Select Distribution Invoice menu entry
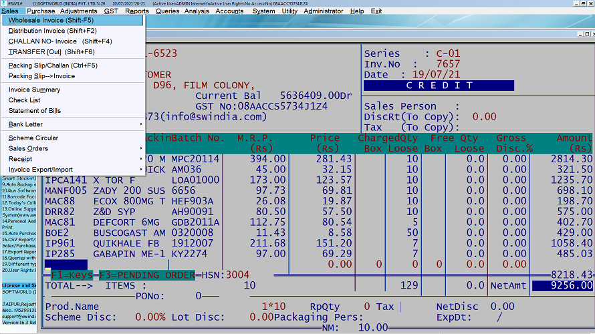Screen dimensions: 595x334 (52, 31)
